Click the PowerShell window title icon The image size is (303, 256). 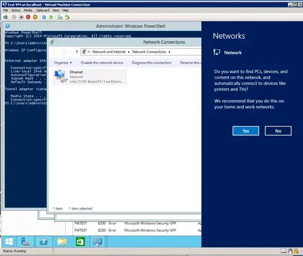tap(7, 26)
